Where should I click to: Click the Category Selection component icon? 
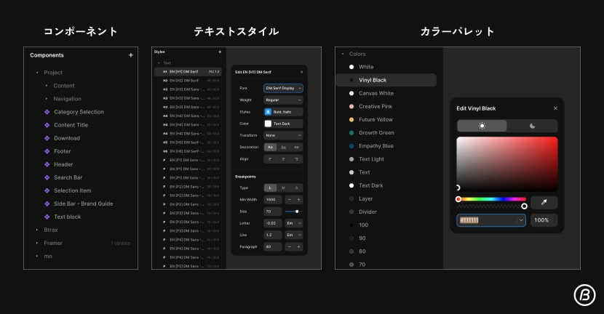coord(47,112)
